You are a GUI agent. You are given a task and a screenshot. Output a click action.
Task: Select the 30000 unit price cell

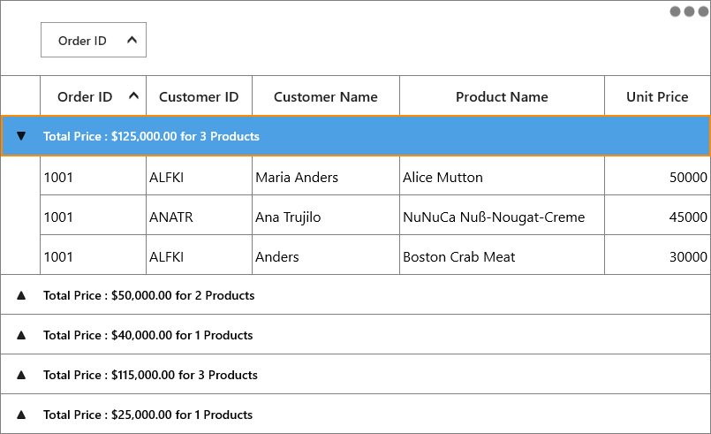[x=657, y=255]
